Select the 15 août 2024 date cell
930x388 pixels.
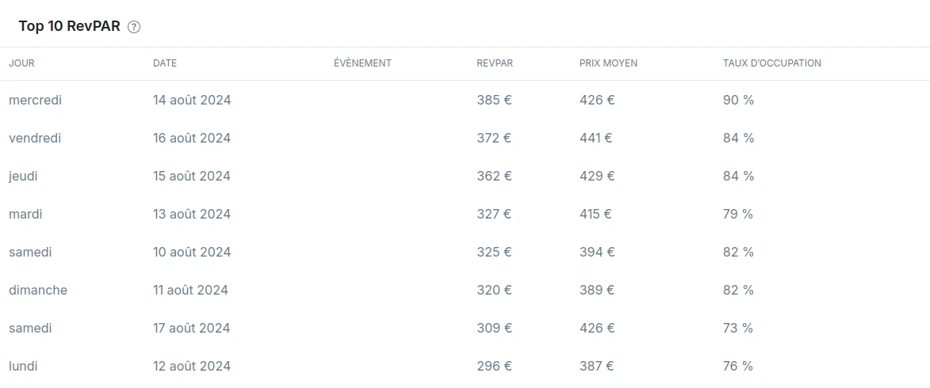pos(192,177)
